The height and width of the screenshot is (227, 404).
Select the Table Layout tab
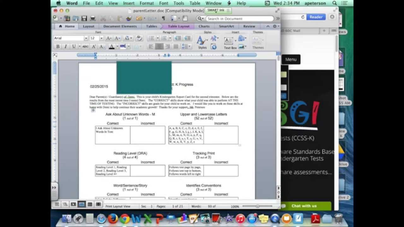(x=179, y=26)
